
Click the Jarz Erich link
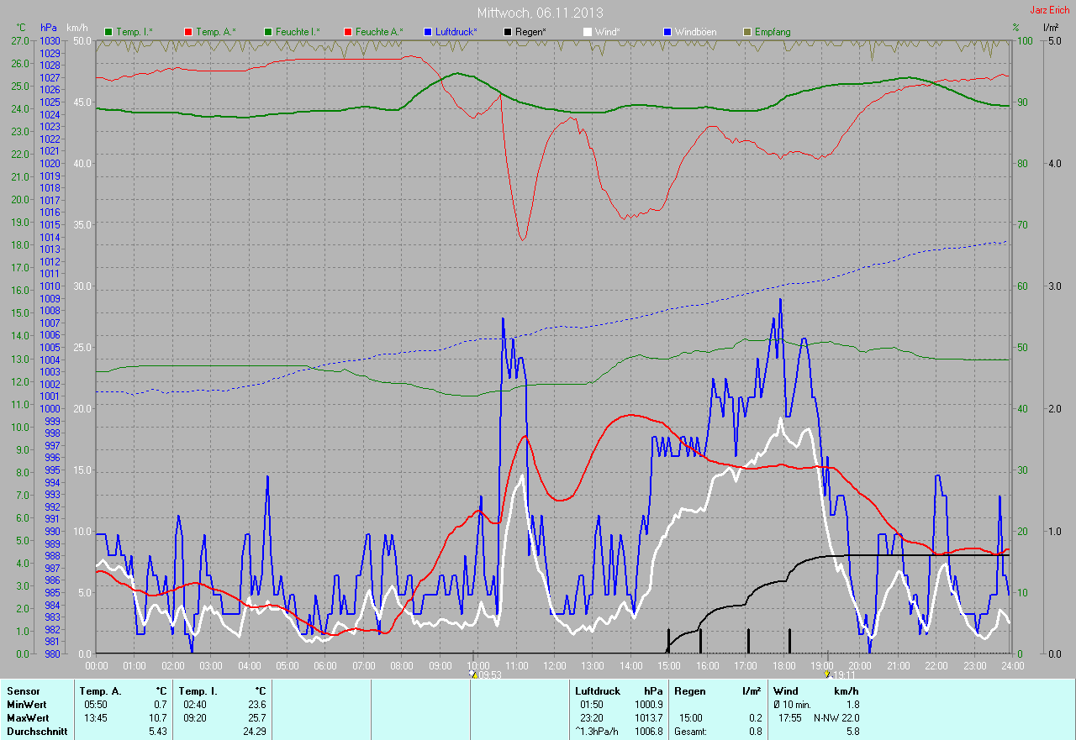[1049, 10]
